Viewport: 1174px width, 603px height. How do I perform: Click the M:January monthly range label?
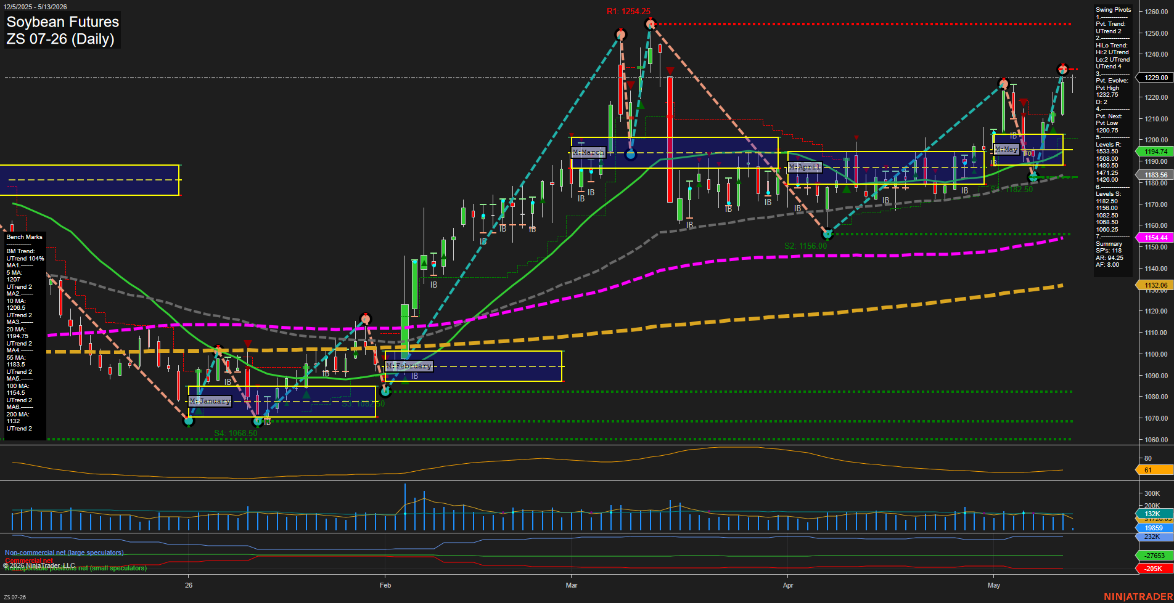(x=210, y=401)
